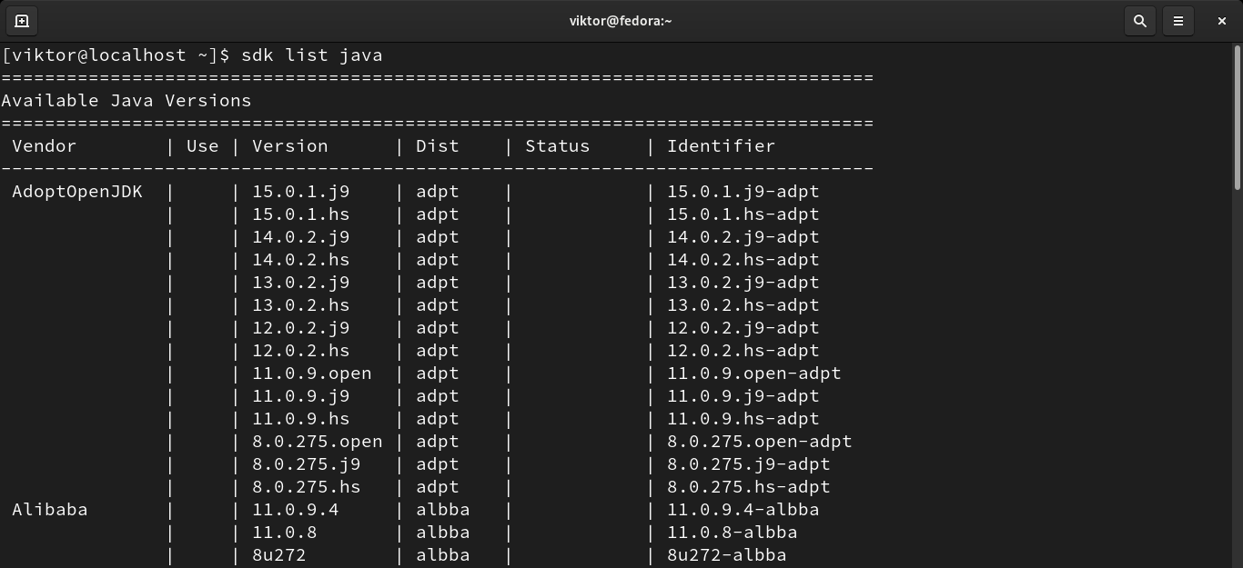
Task: Click the Status column header
Action: point(557,145)
